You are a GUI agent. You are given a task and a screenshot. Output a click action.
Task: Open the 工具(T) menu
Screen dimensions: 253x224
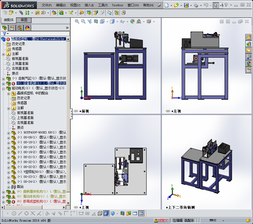[103, 5]
